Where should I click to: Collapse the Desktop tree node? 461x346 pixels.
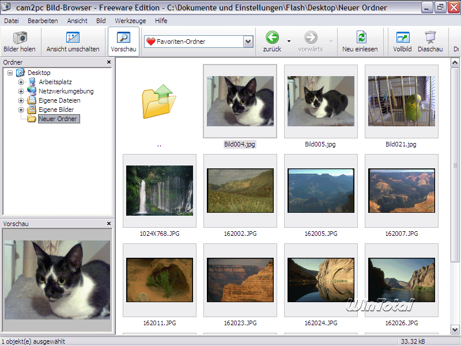click(10, 73)
